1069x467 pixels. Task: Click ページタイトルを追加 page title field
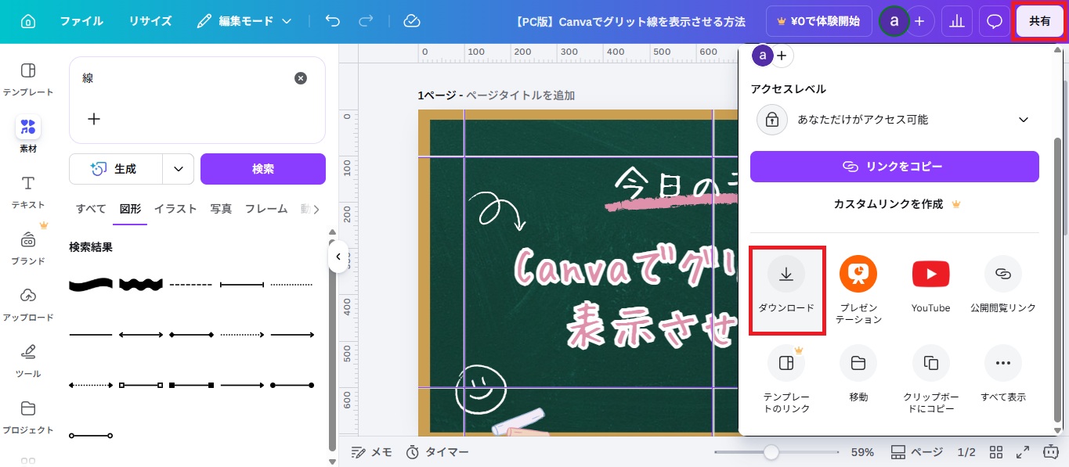point(520,95)
